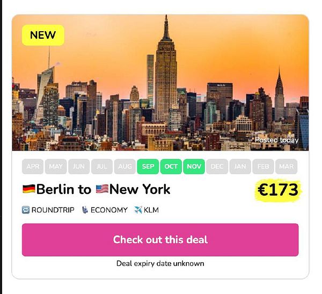Select the APR month chip
The image size is (322, 294).
click(33, 167)
